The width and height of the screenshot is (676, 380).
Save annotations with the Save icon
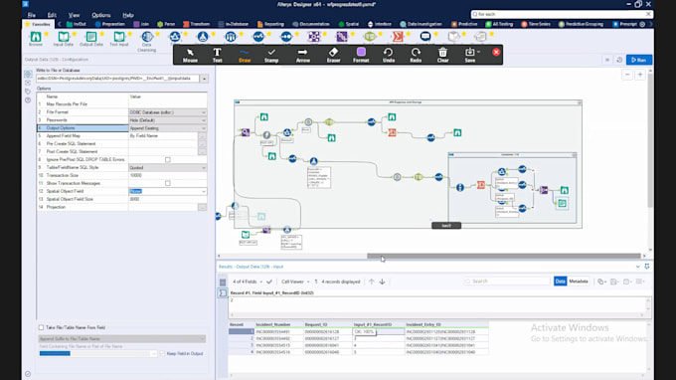(x=469, y=56)
